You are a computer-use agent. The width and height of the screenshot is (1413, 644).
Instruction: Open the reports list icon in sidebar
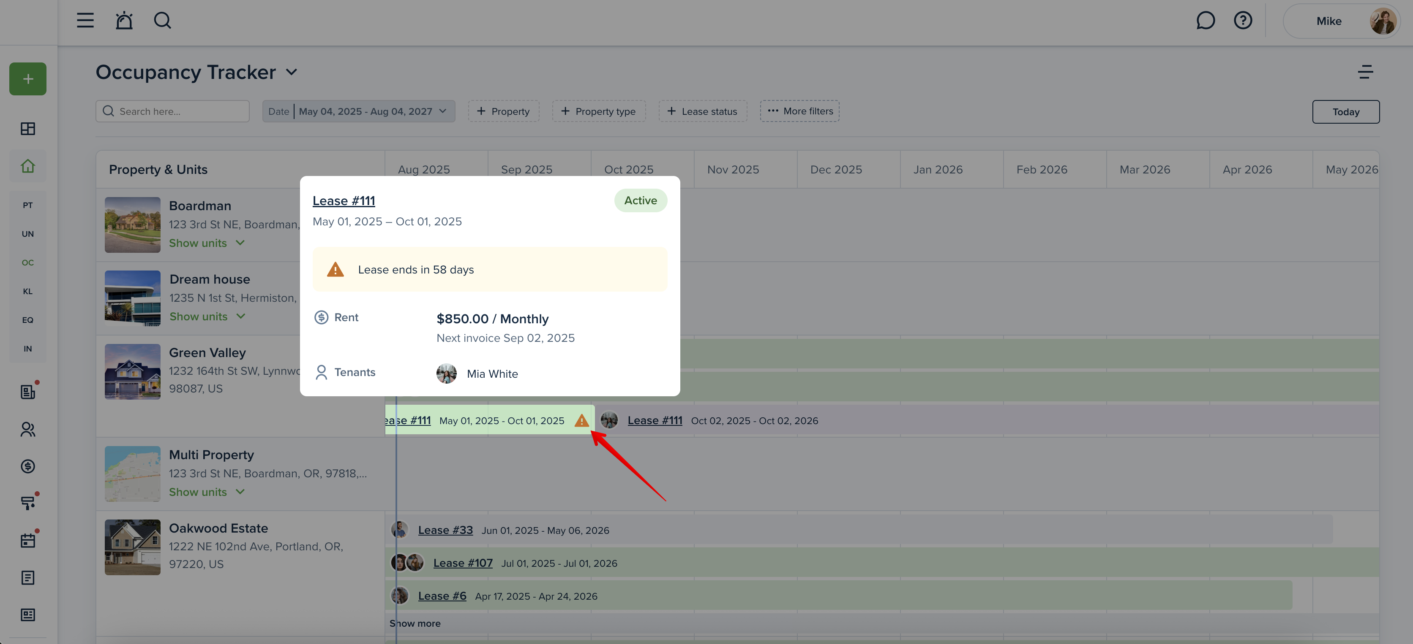click(28, 578)
